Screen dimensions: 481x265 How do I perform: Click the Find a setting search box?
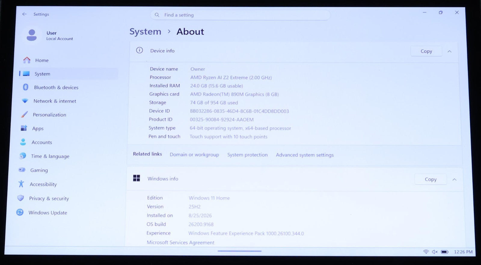click(240, 15)
